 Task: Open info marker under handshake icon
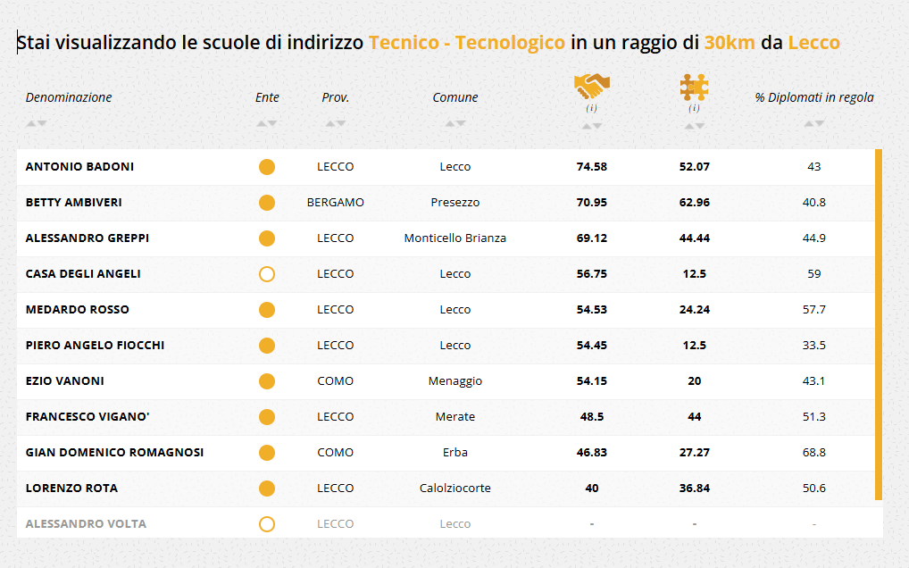tap(591, 108)
